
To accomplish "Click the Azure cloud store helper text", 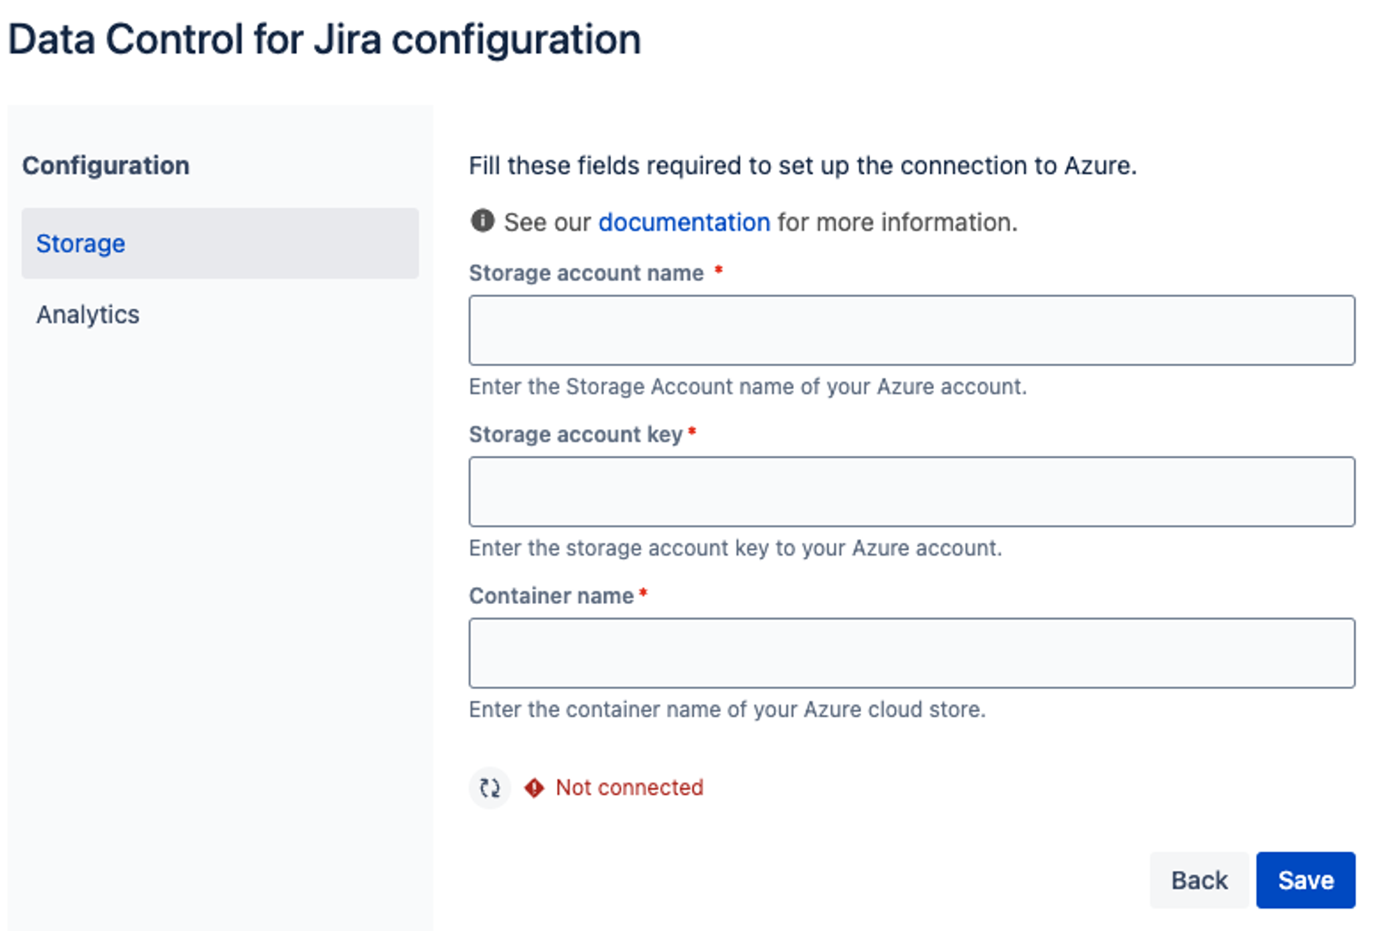I will click(x=727, y=709).
